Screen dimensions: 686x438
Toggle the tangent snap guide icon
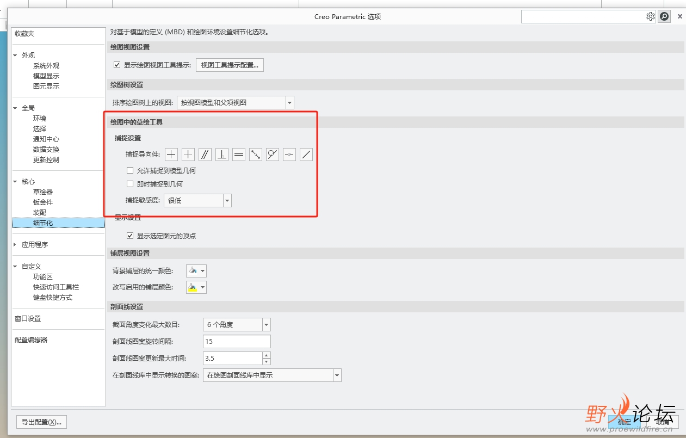(273, 155)
